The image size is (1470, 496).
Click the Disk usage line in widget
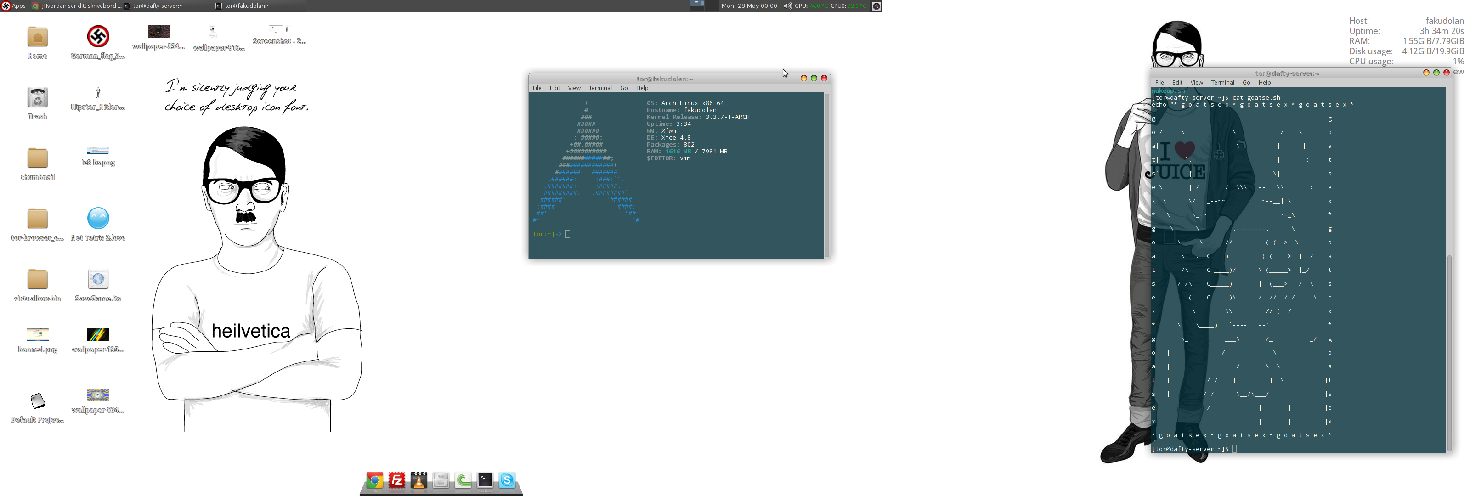coord(1406,51)
